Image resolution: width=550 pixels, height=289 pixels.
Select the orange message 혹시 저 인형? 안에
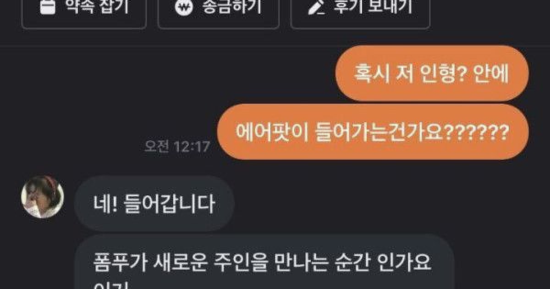[x=432, y=73]
